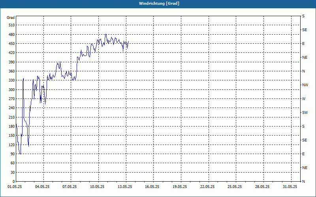This screenshot has width=316, height=197.
Task: Click the chart title 'Windrichtung [Grad]'
Action: [x=159, y=4]
